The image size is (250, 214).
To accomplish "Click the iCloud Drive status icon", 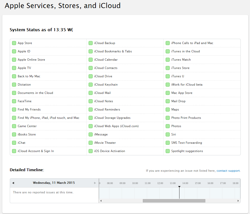I will click(x=91, y=76).
